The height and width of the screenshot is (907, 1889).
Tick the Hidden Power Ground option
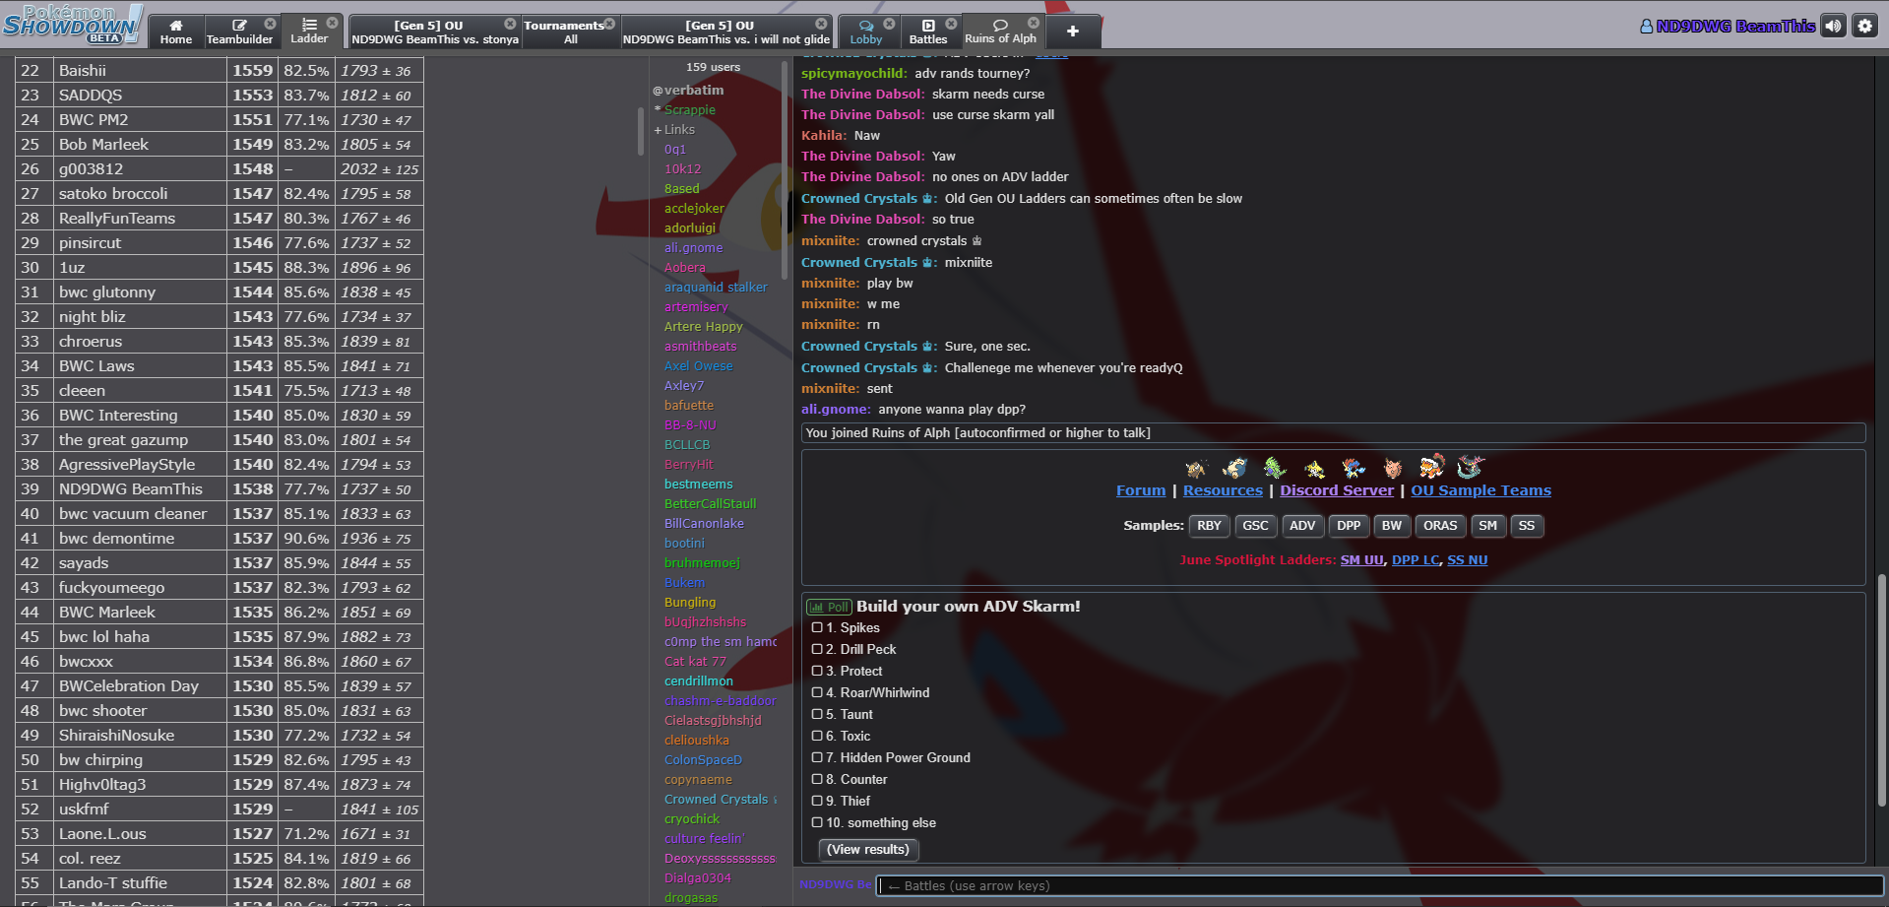[817, 758]
